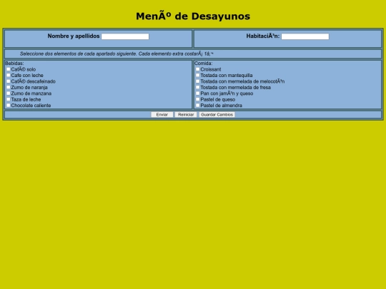
Task: Check Pastel de almendra
Action: pos(198,106)
